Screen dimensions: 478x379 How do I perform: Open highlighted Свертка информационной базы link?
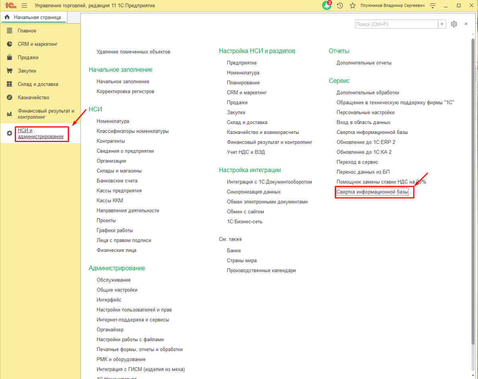(372, 192)
